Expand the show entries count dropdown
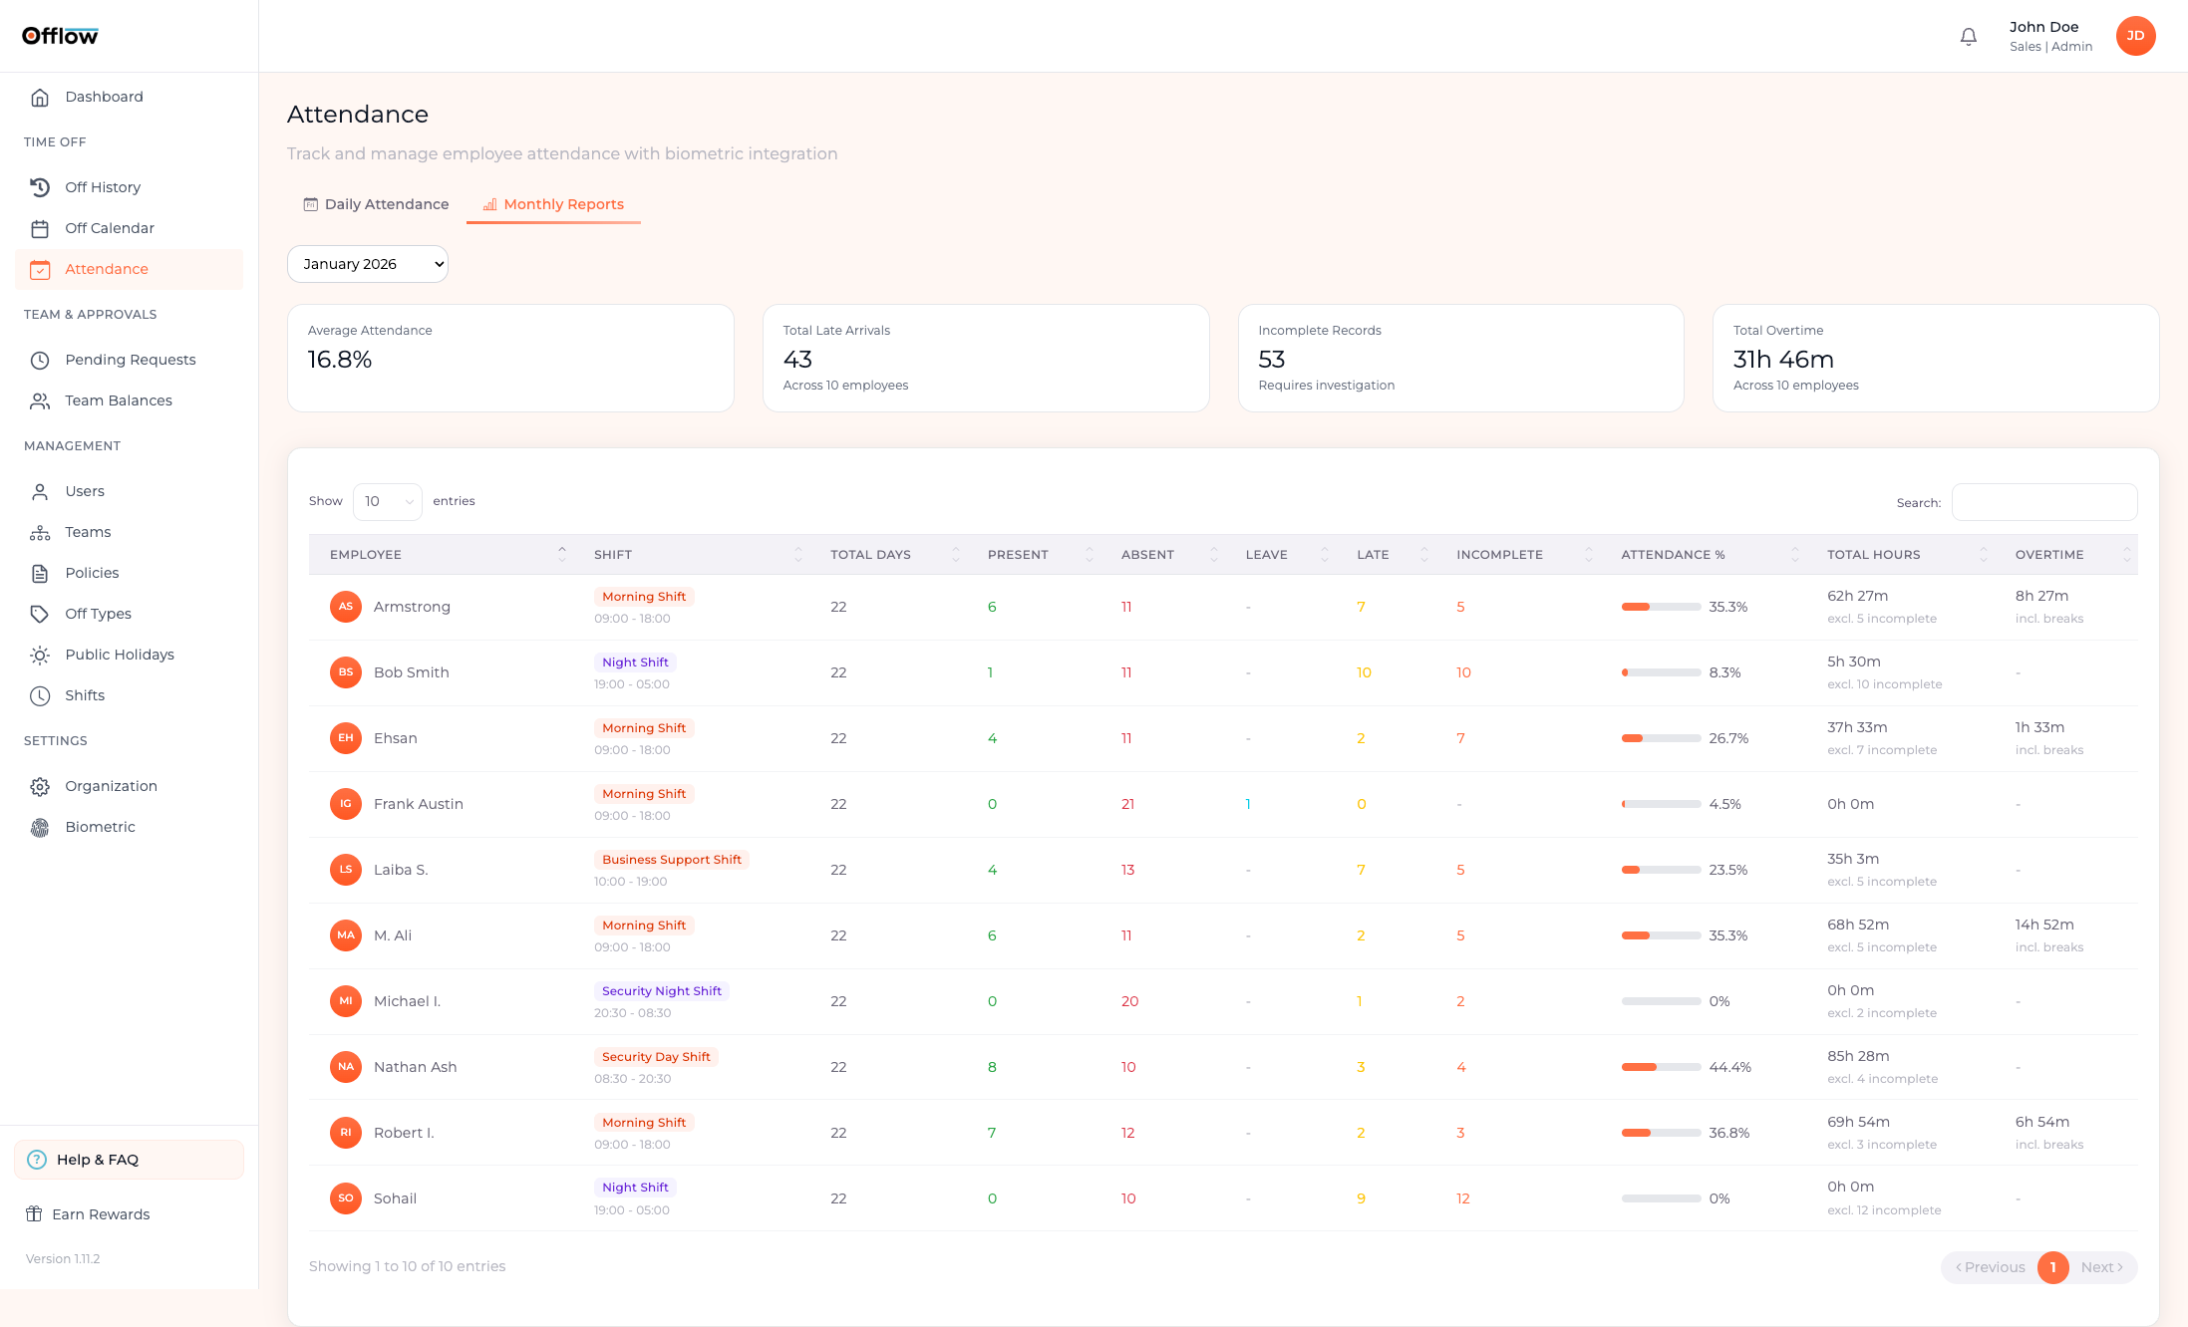 tap(388, 501)
